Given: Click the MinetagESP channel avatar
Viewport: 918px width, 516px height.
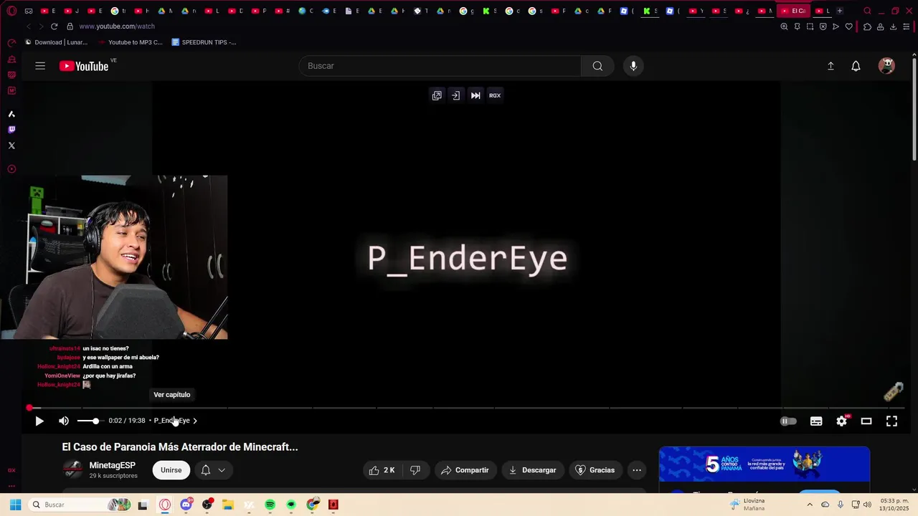Looking at the screenshot, I should (72, 470).
